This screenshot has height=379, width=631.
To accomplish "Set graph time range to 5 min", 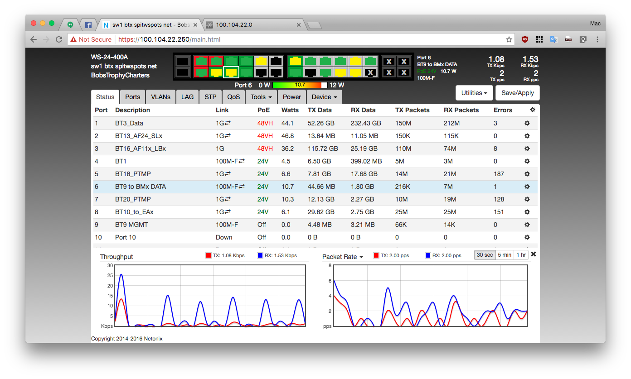I will click(505, 255).
